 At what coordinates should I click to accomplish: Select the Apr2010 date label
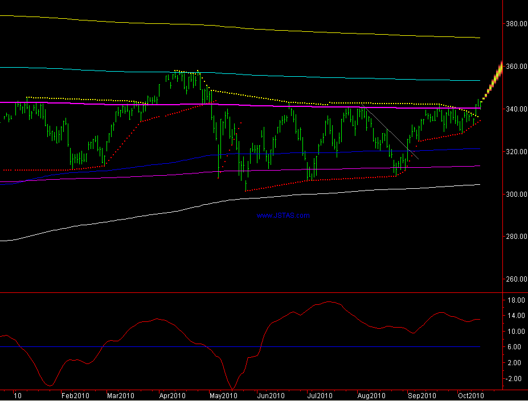click(172, 395)
